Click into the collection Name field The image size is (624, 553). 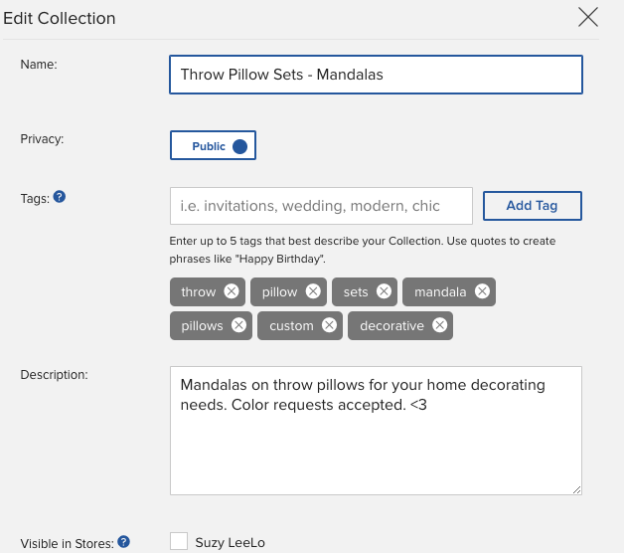click(376, 75)
